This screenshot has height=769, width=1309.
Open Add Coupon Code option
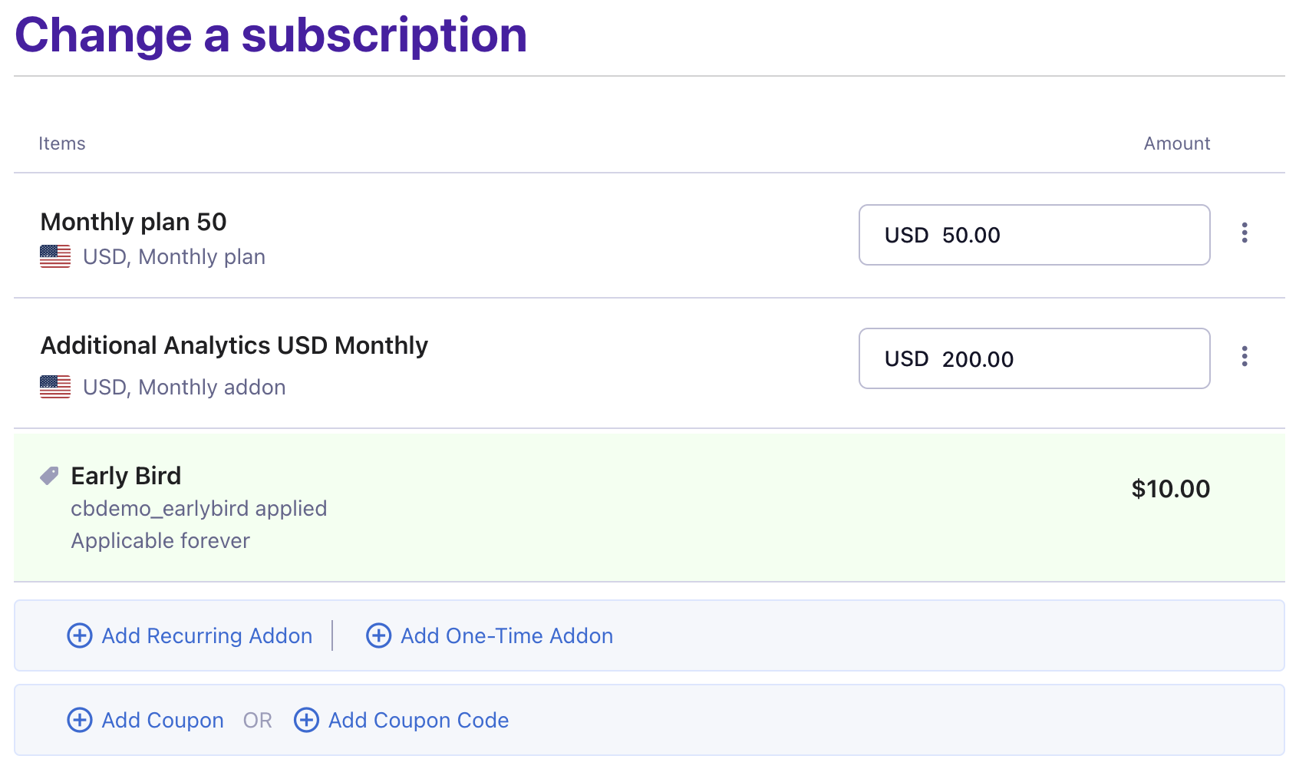[x=418, y=720]
